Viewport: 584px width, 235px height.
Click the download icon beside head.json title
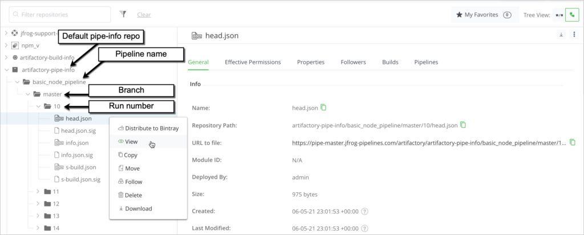561,35
